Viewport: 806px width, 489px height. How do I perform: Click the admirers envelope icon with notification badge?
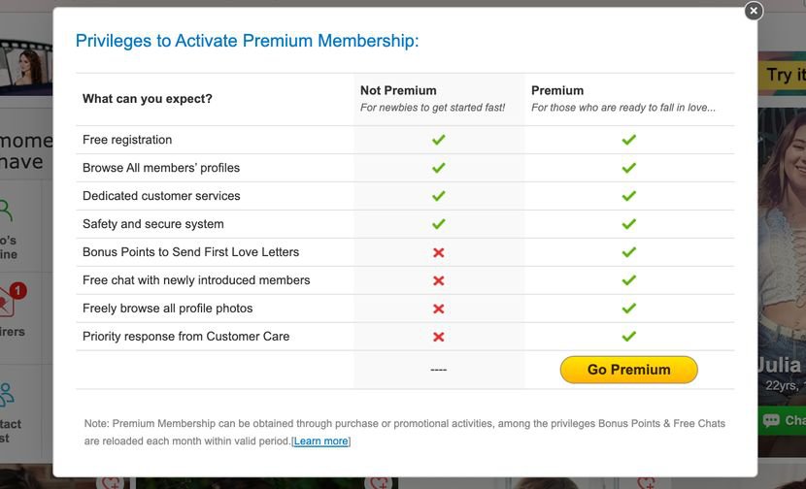(x=9, y=302)
